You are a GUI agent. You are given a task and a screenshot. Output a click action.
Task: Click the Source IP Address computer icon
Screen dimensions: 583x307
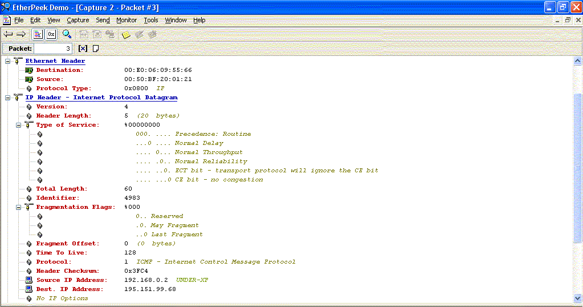point(29,280)
